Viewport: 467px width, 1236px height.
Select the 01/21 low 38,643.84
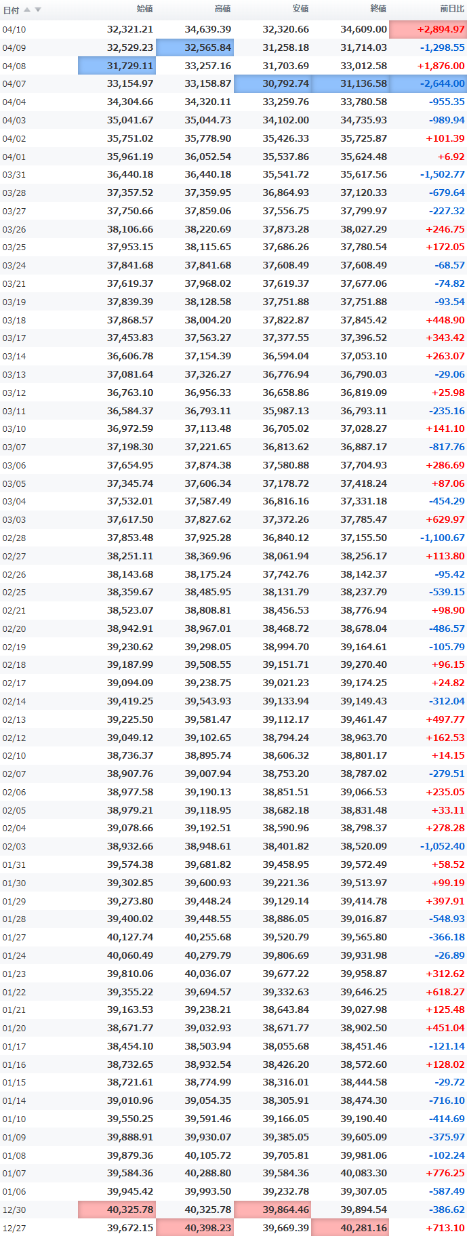(x=286, y=1010)
